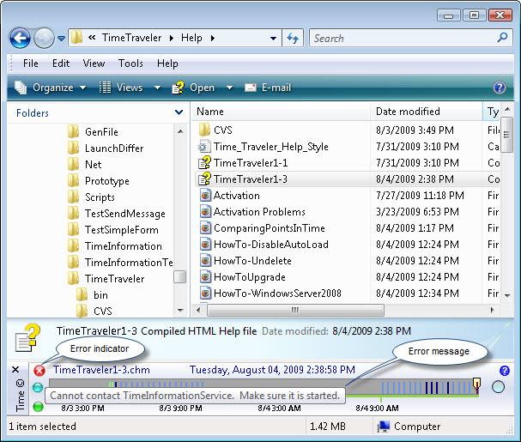The image size is (521, 442).
Task: Click the horizontal scrollbar in file list
Action: point(295,310)
